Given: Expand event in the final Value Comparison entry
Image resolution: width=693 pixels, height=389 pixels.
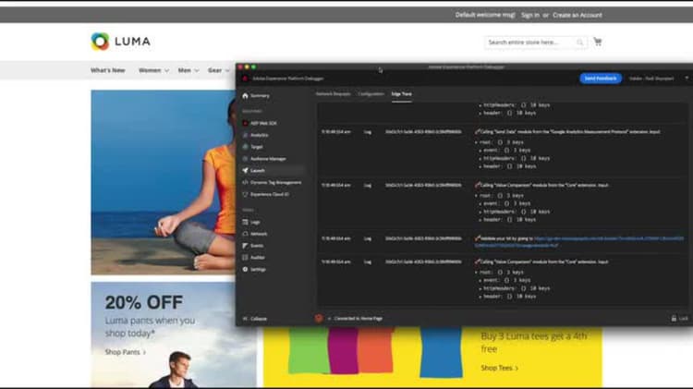Looking at the screenshot, I should click(480, 281).
